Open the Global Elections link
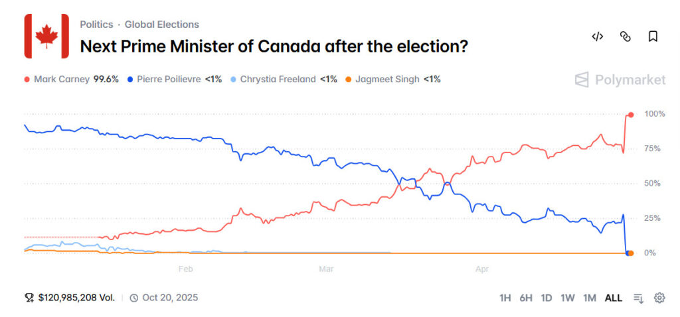 (x=161, y=25)
